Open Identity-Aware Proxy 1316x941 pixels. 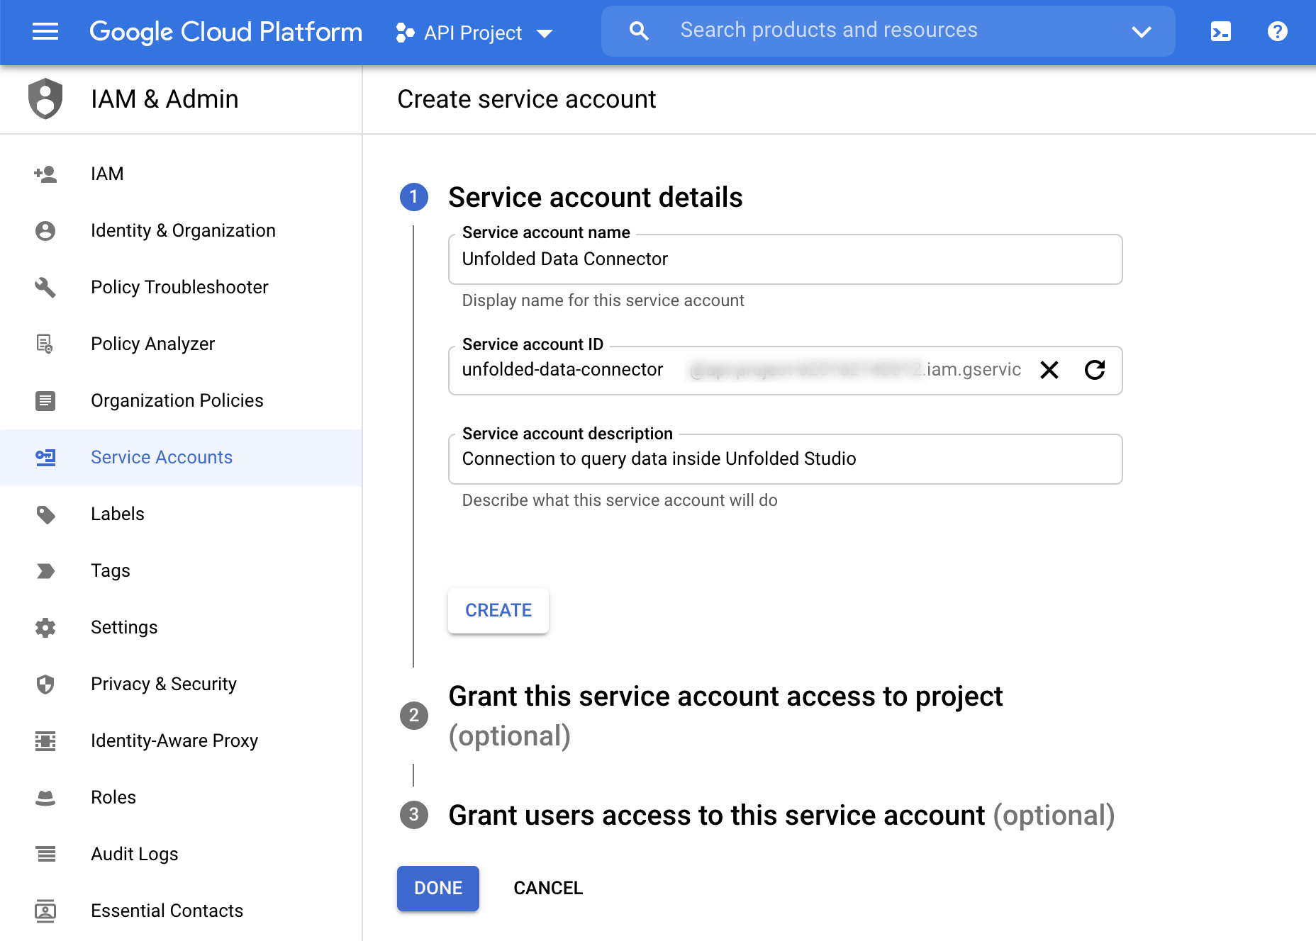181,740
